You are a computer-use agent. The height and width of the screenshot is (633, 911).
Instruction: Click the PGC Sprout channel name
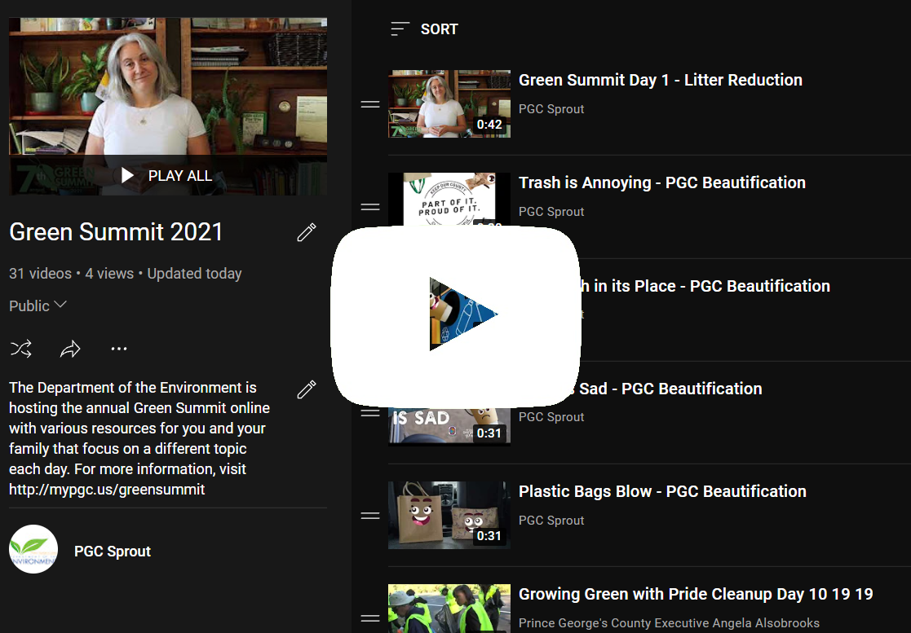click(113, 552)
